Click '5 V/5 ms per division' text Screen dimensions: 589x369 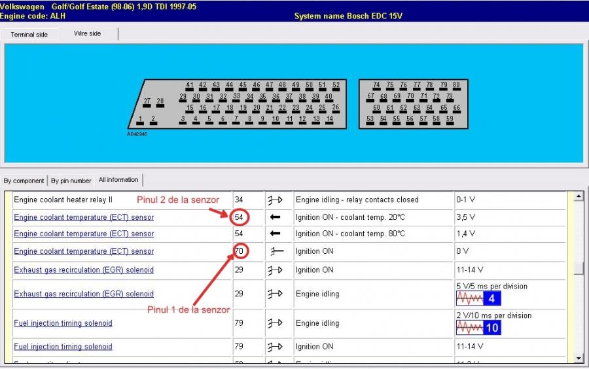[x=491, y=287]
